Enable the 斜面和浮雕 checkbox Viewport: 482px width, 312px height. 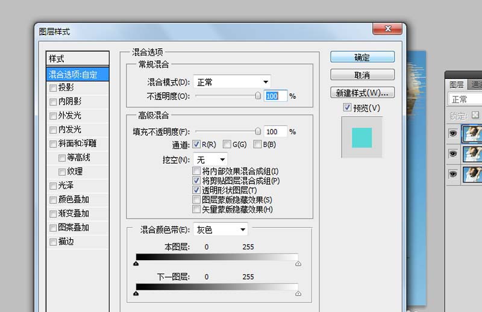click(53, 144)
